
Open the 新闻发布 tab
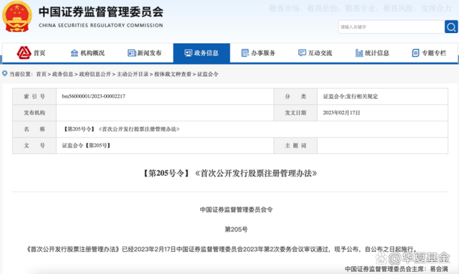[145, 53]
